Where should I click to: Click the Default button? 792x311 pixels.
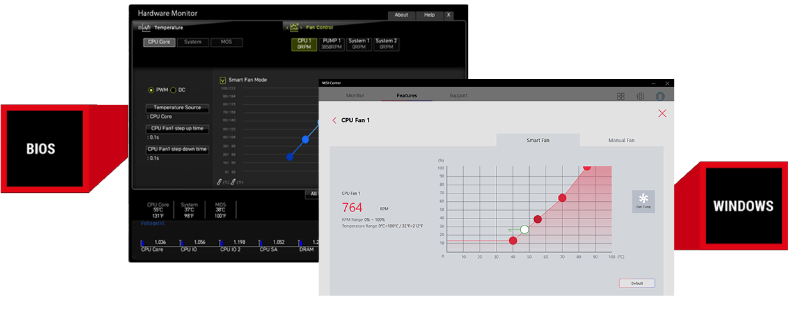pyautogui.click(x=637, y=283)
